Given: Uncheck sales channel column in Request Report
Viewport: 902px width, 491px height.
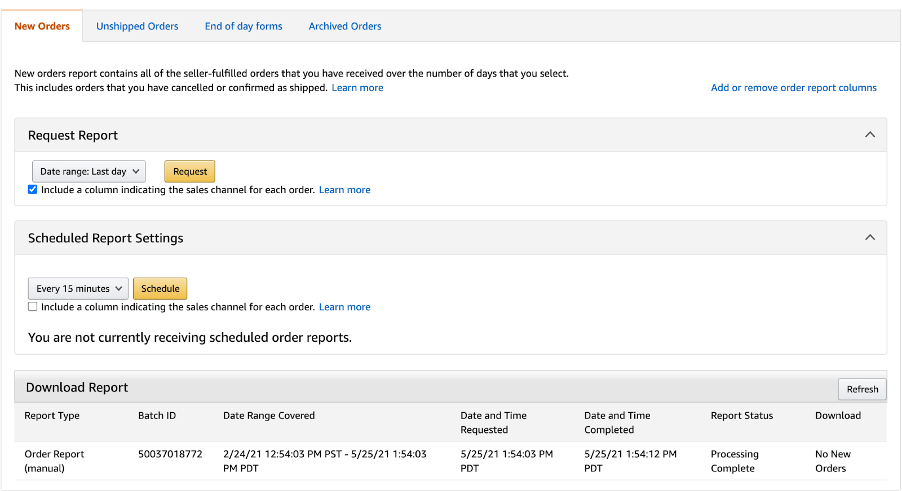Looking at the screenshot, I should [33, 190].
